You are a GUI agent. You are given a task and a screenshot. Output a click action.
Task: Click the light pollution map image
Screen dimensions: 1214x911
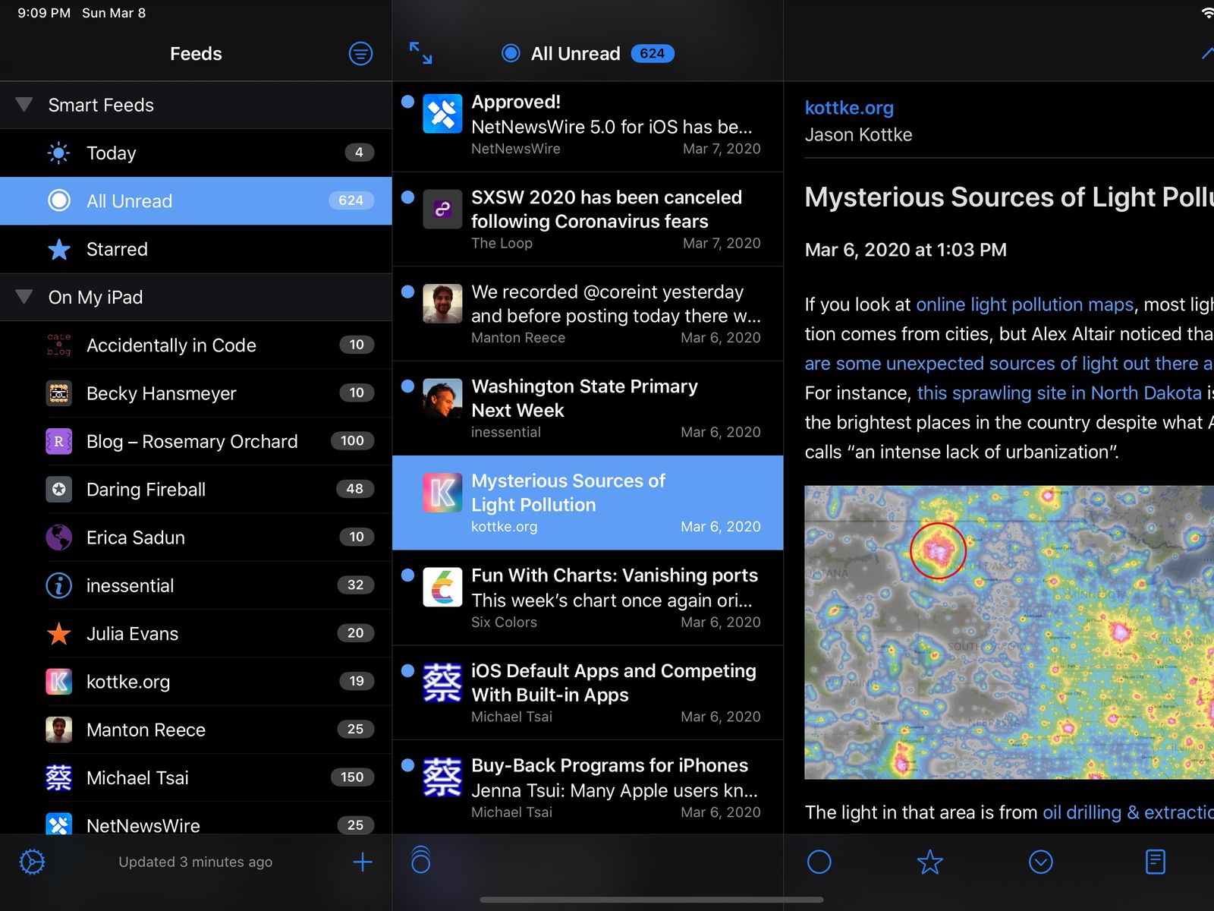[1009, 632]
